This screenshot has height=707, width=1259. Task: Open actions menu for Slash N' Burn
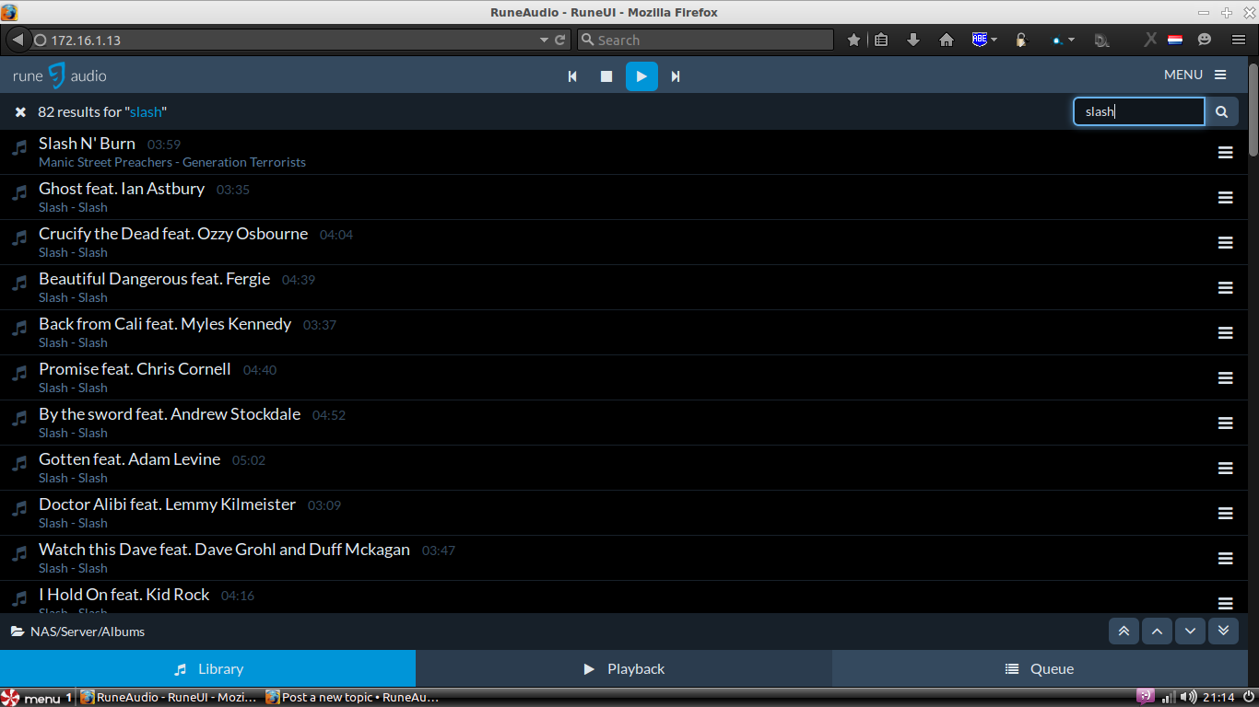tap(1226, 153)
